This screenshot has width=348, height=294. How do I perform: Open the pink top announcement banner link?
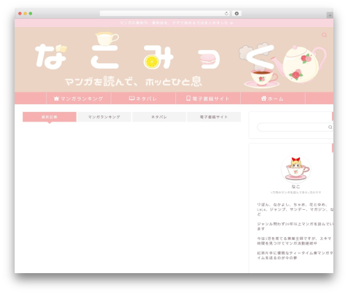pos(176,23)
